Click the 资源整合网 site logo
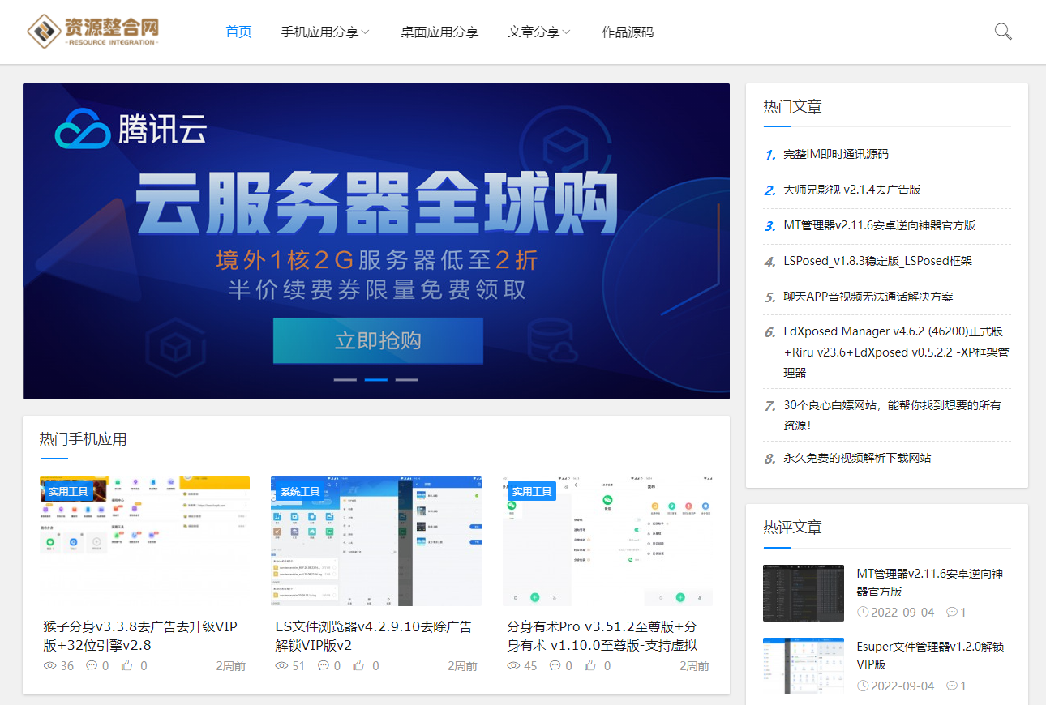Image resolution: width=1046 pixels, height=705 pixels. point(92,31)
